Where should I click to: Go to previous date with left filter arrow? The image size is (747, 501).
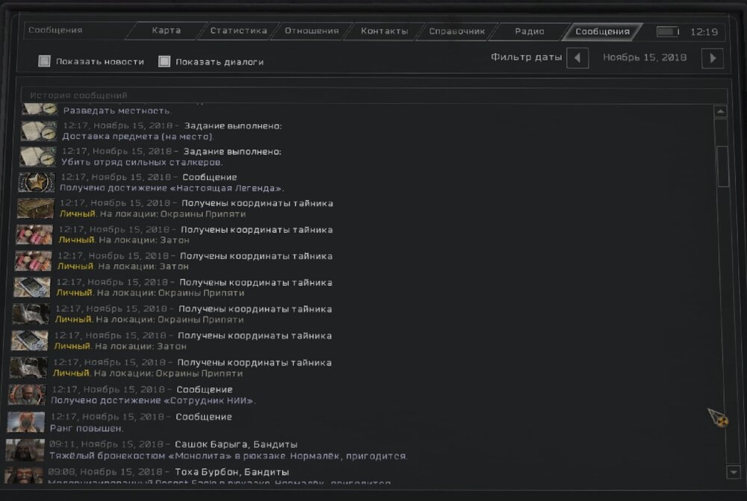point(577,57)
